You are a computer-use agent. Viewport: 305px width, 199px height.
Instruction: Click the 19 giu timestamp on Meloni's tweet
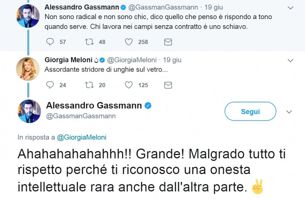(x=172, y=60)
